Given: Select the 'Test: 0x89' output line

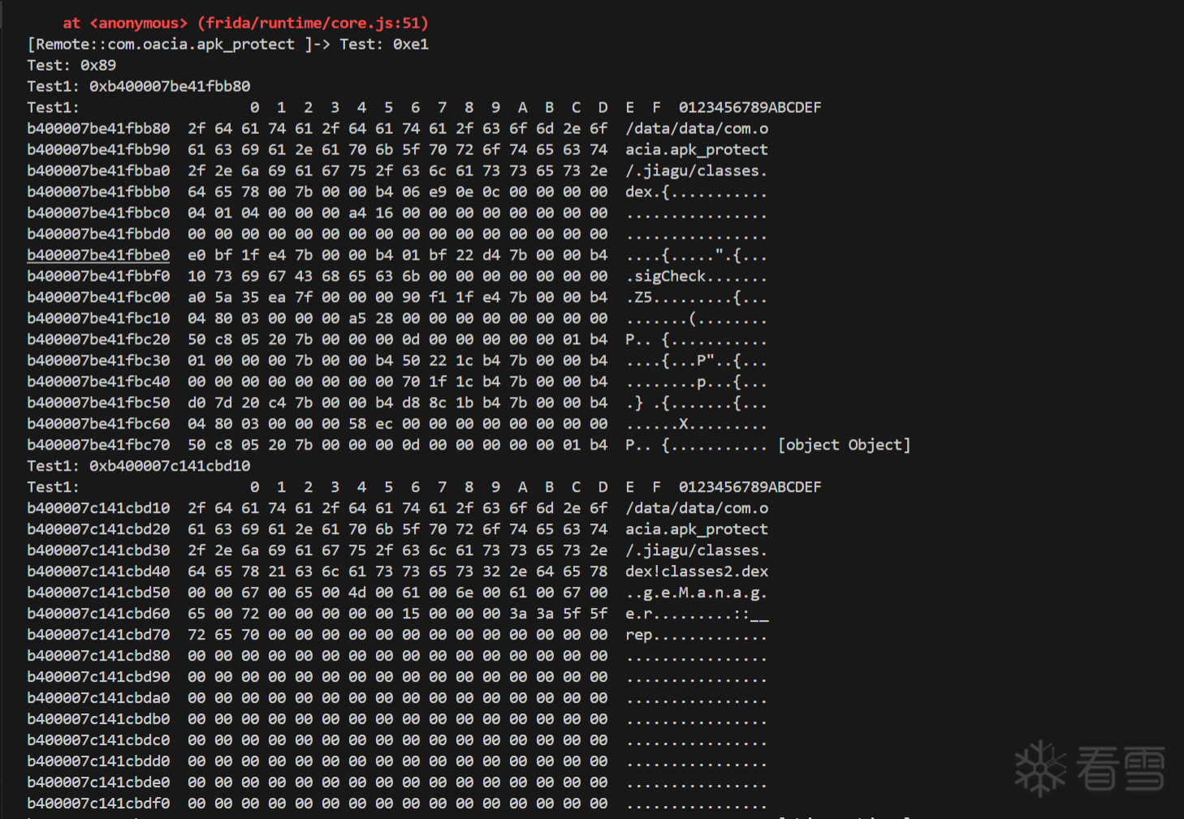Looking at the screenshot, I should click(x=71, y=66).
